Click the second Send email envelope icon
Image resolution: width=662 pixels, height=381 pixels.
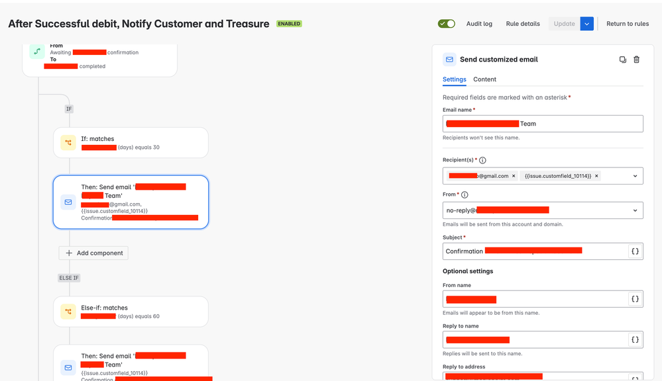point(68,368)
